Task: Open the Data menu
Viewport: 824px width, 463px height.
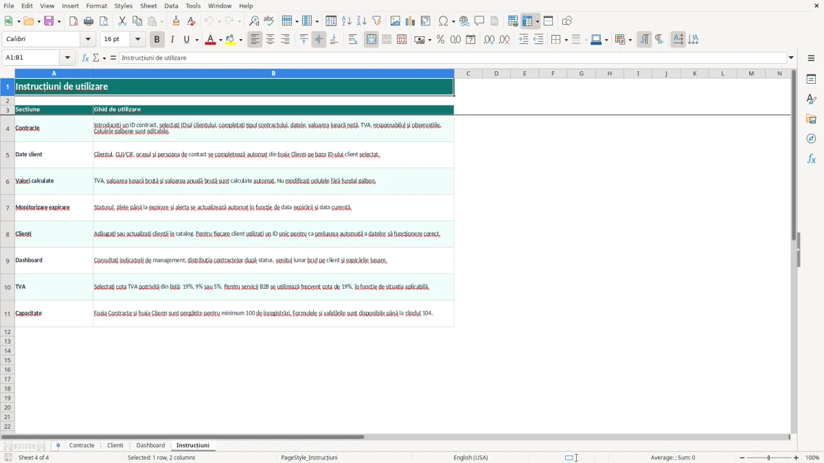Action: coord(171,5)
